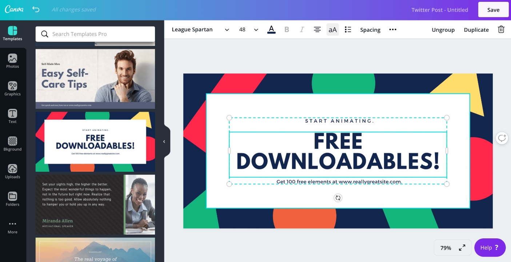Toggle italic formatting

point(302,29)
